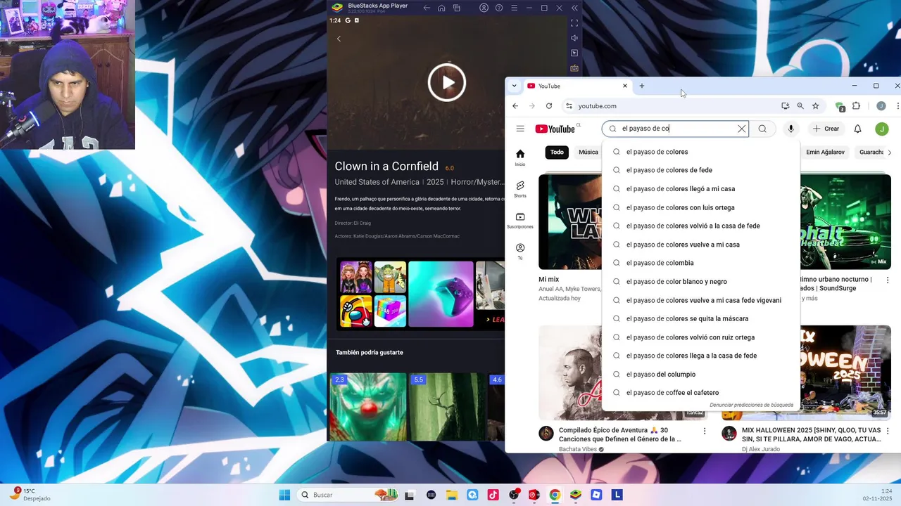Image resolution: width=901 pixels, height=506 pixels.
Task: Open YouTube notifications bell
Action: point(857,129)
